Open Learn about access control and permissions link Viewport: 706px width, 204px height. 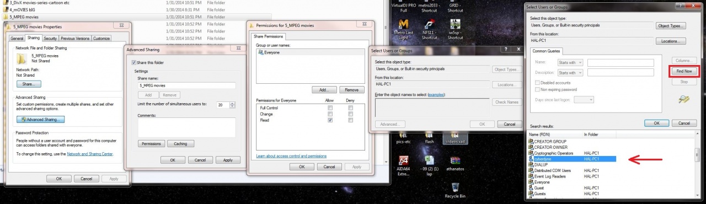tap(291, 157)
